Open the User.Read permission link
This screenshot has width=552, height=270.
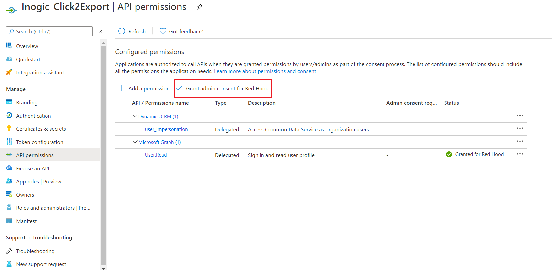click(156, 155)
